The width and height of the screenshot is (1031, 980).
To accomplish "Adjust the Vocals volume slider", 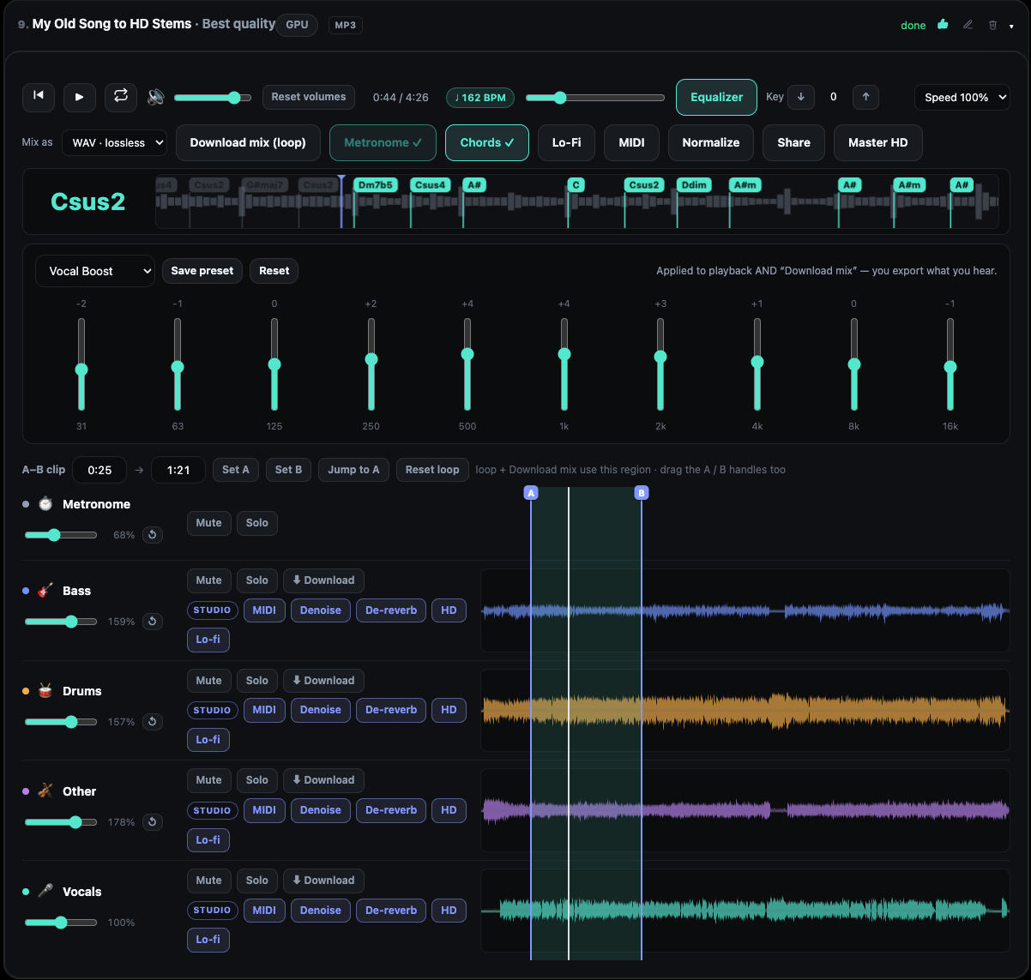I will (61, 923).
